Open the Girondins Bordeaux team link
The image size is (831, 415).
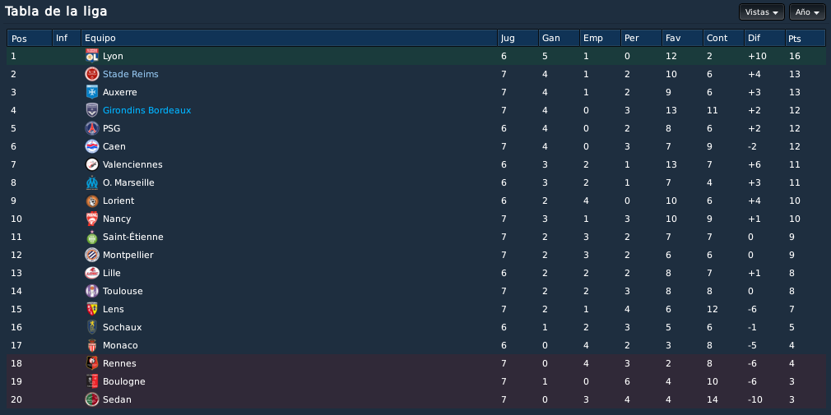[146, 110]
